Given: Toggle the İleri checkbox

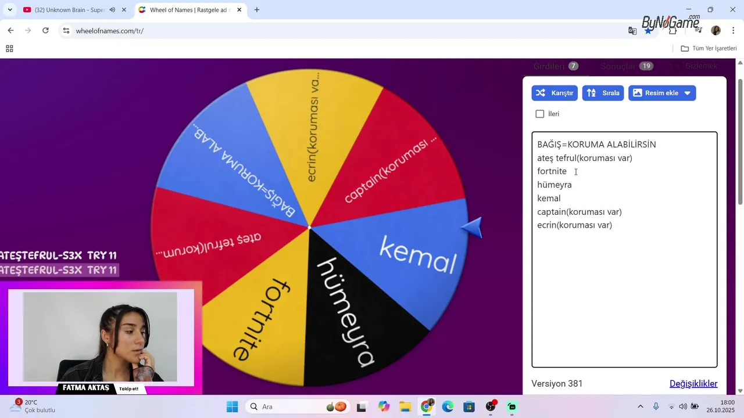Looking at the screenshot, I should (540, 114).
